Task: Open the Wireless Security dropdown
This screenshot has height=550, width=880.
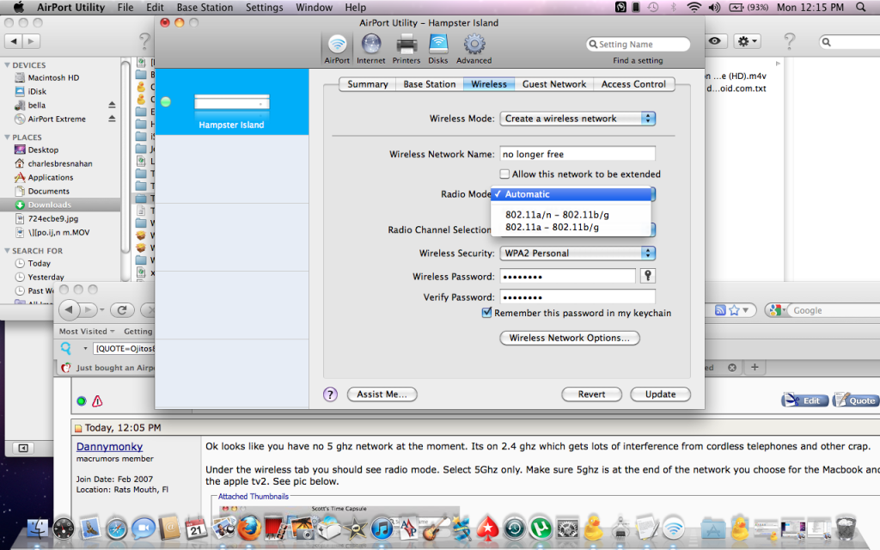Action: [577, 254]
